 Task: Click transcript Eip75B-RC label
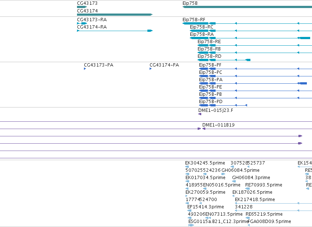(x=202, y=27)
